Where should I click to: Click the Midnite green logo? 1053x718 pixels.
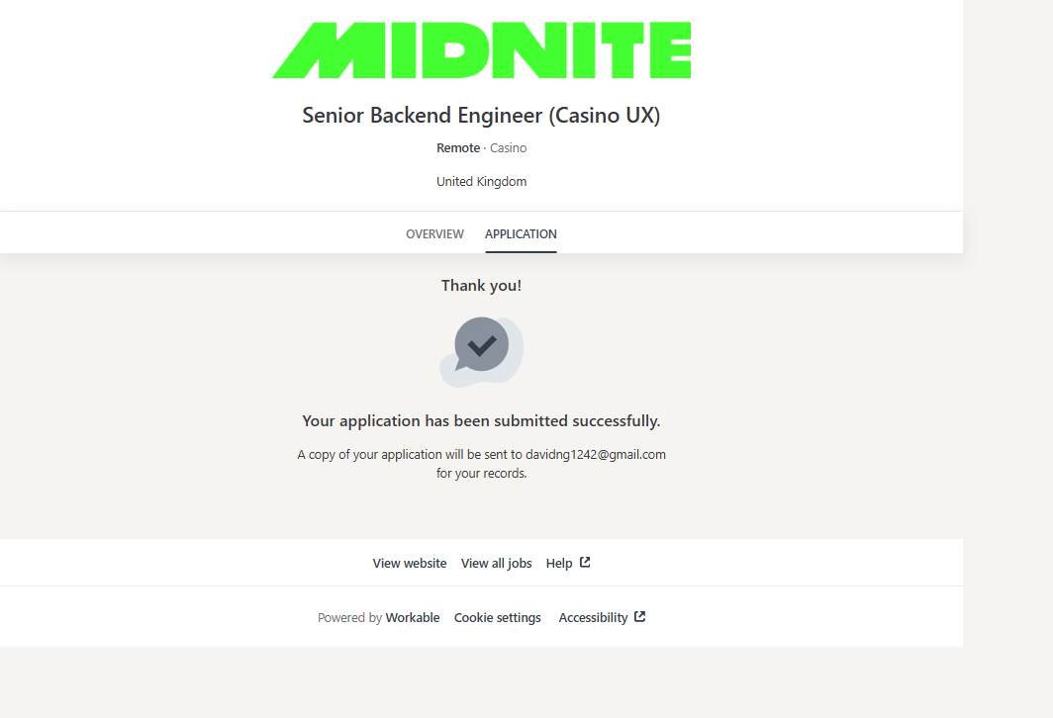[481, 50]
